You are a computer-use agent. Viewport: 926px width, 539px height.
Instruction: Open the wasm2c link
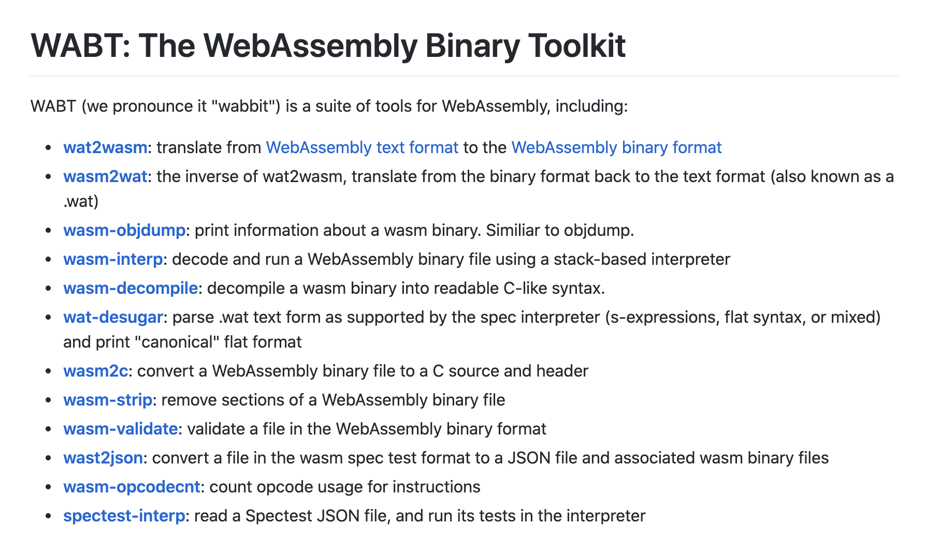click(x=95, y=371)
